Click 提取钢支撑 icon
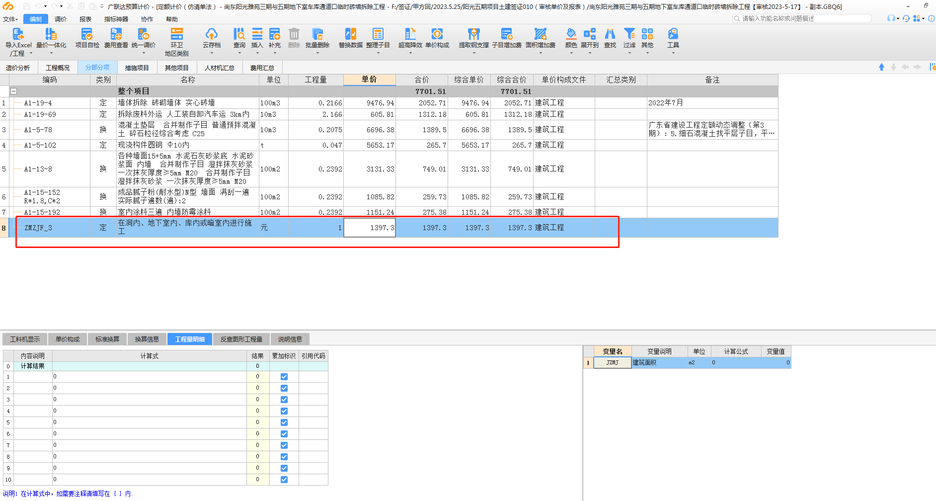This screenshot has height=501, width=936. 474,34
